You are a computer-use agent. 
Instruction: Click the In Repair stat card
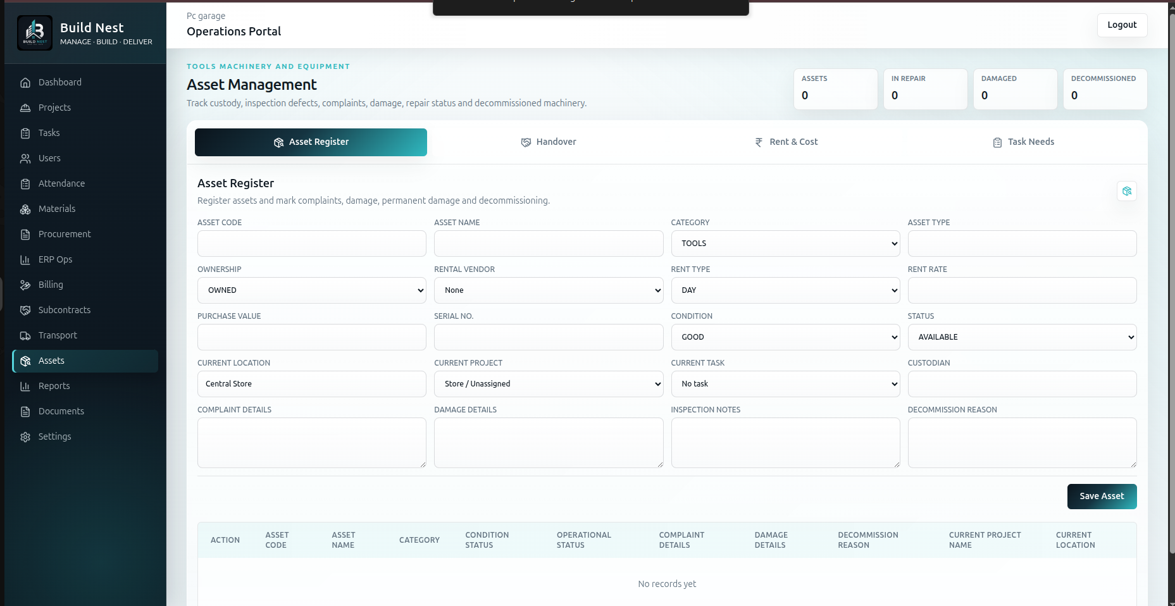click(925, 89)
